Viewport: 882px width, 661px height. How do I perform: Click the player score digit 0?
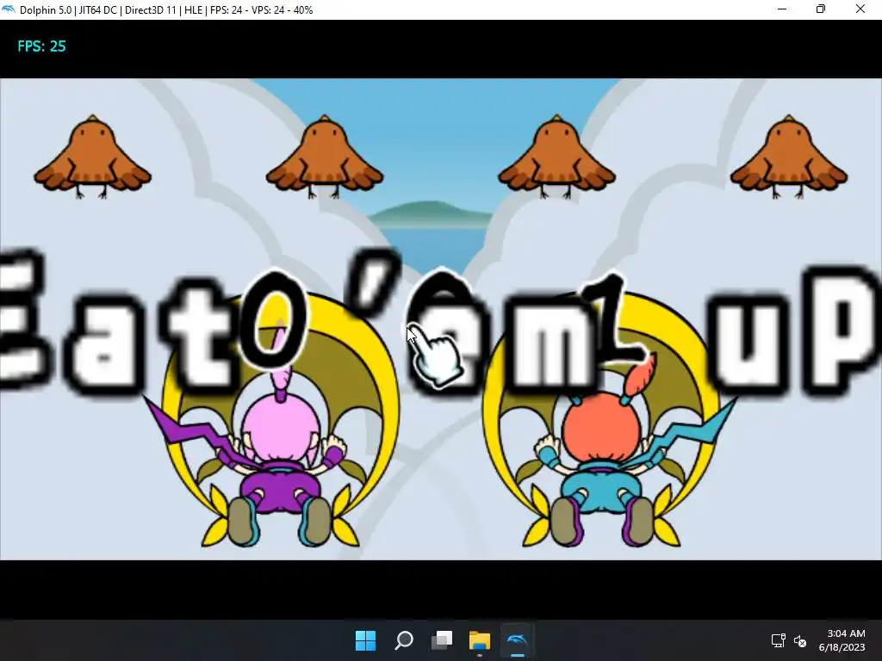(x=273, y=322)
